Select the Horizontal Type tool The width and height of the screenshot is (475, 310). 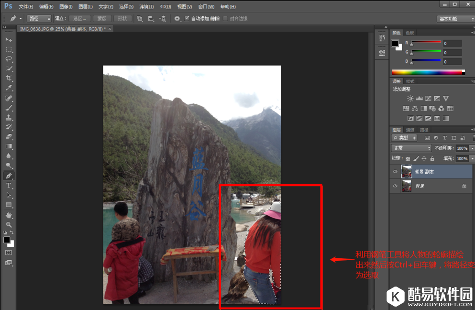[x=9, y=186]
